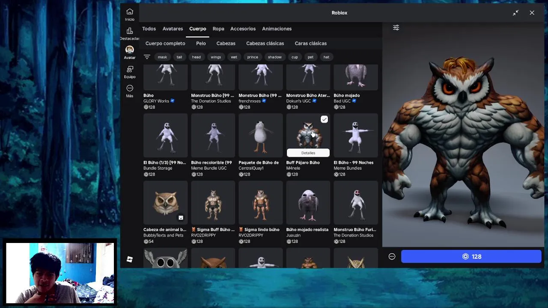The height and width of the screenshot is (308, 548).
Task: Select Búho recolorible thumbnail
Action: coord(213,136)
